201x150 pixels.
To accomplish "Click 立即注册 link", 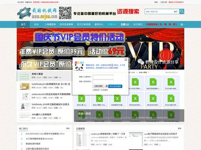I will pos(164,2).
